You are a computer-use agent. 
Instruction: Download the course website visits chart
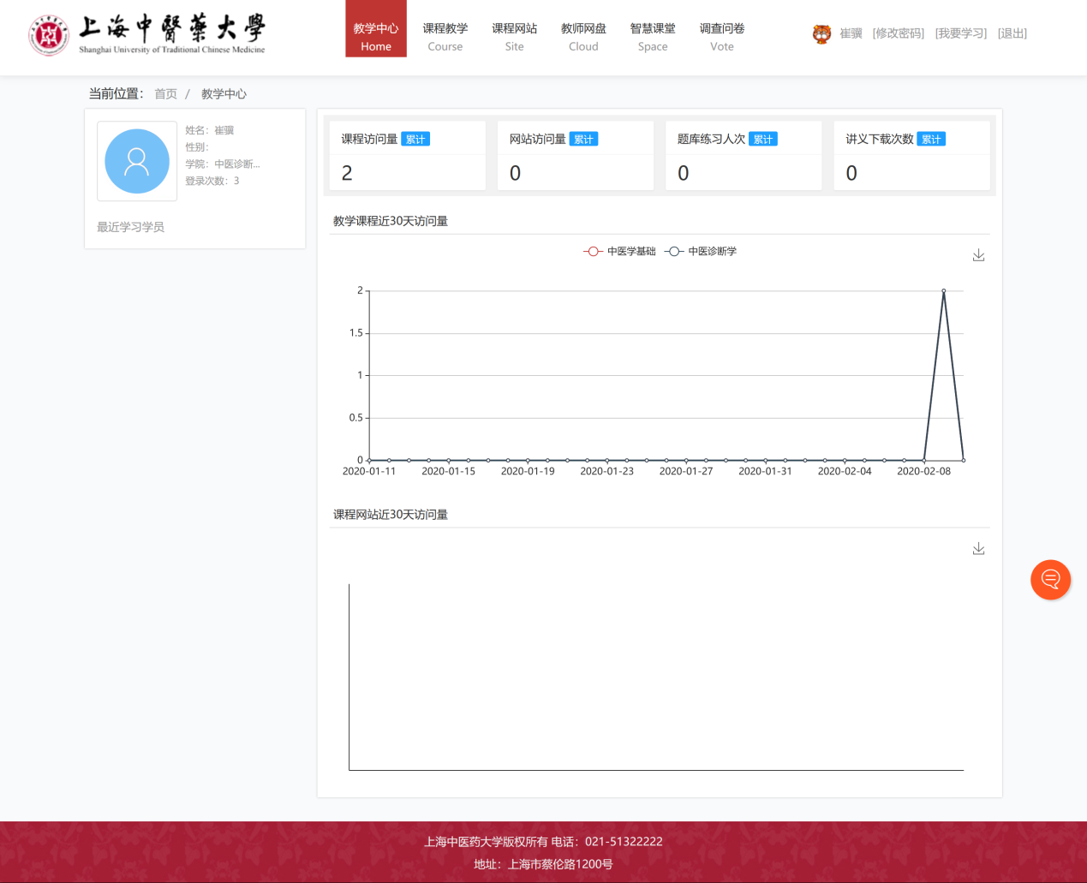[978, 549]
